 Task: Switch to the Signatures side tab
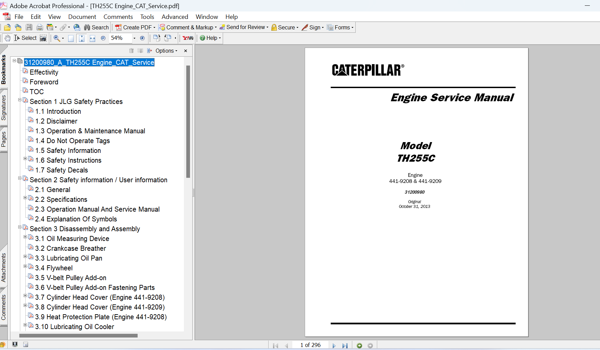(4, 108)
